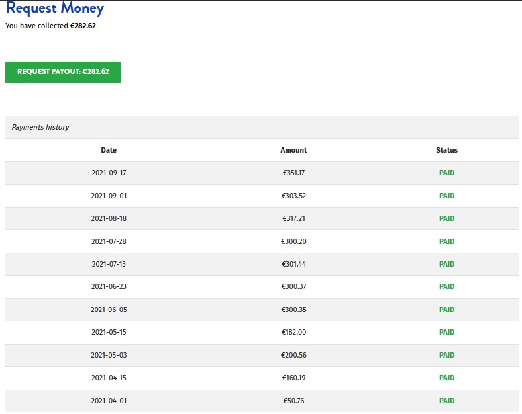Click the 2021-05-15 date entry
This screenshot has width=522, height=414.
pyautogui.click(x=109, y=332)
